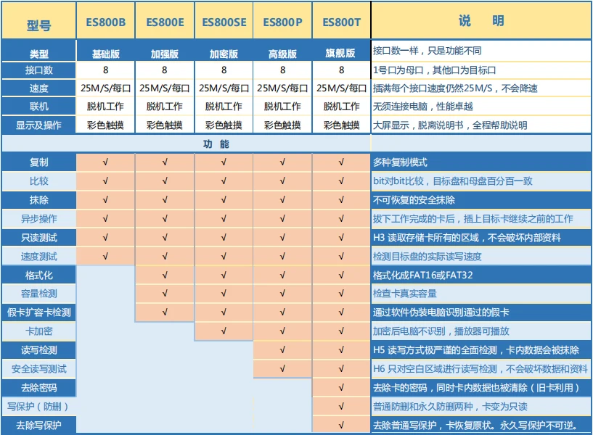Click the 功能 section heading
The height and width of the screenshot is (435, 593).
tap(216, 144)
